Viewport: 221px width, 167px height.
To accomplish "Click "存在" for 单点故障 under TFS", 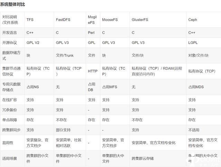I will coord(30,120).
